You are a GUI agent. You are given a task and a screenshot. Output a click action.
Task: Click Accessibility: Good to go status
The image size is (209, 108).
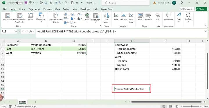[25, 107]
